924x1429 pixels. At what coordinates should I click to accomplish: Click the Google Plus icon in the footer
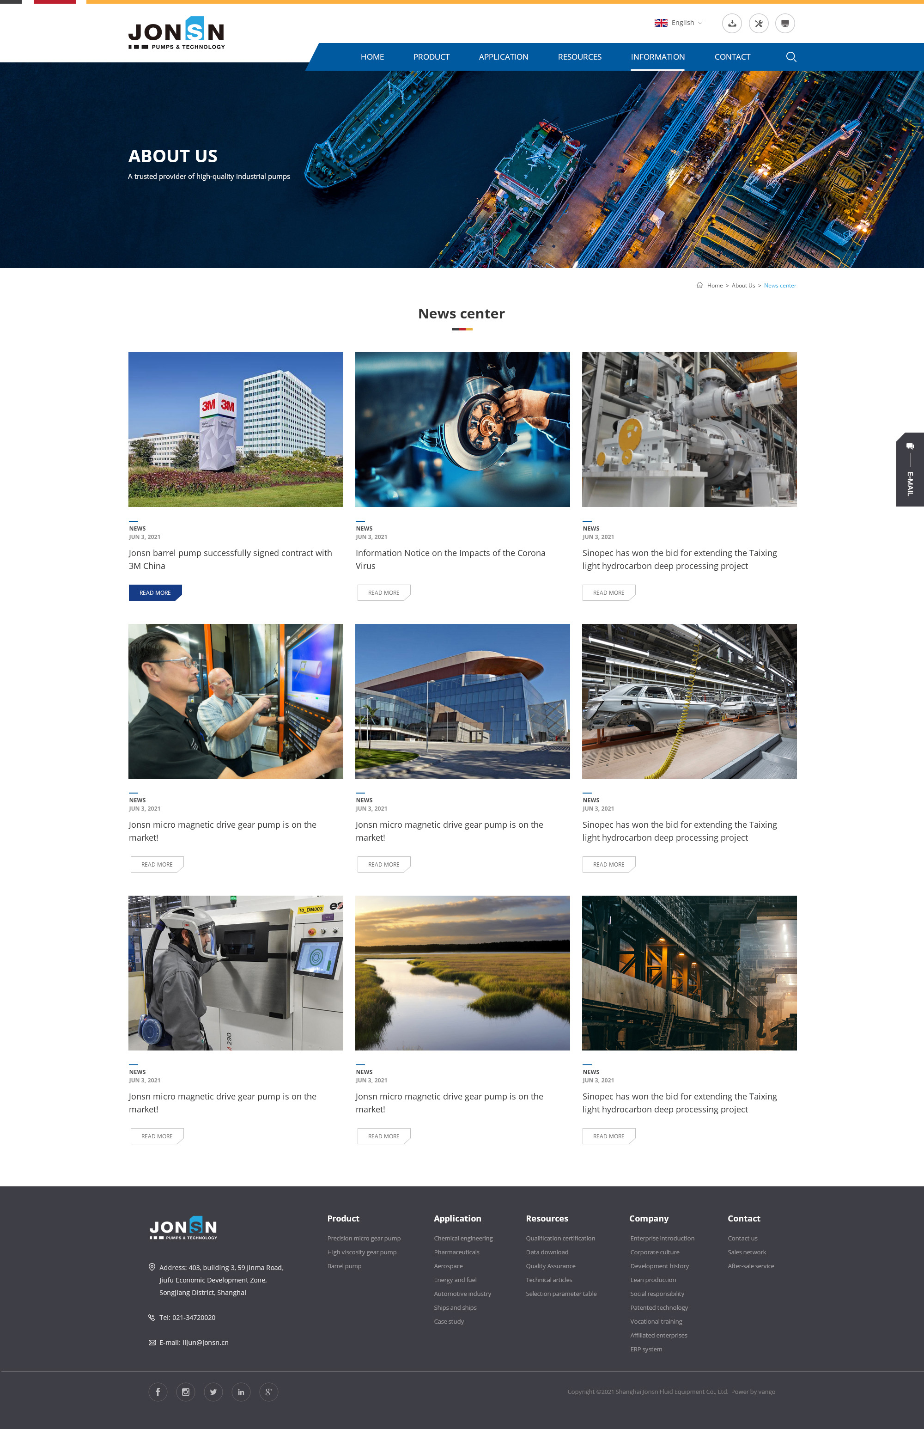point(268,1392)
